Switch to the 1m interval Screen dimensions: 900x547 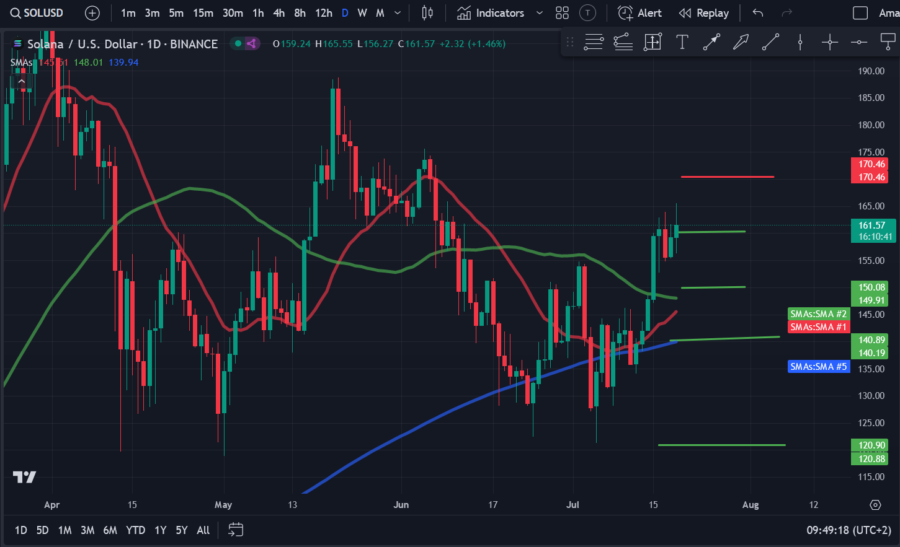click(128, 12)
